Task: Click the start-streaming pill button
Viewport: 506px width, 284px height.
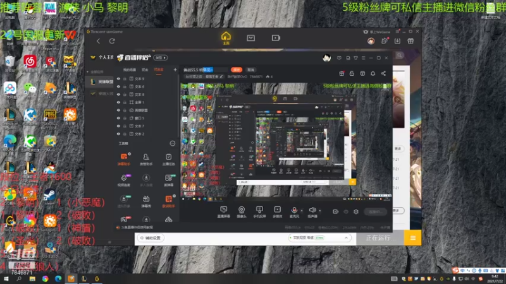Action: [375, 211]
